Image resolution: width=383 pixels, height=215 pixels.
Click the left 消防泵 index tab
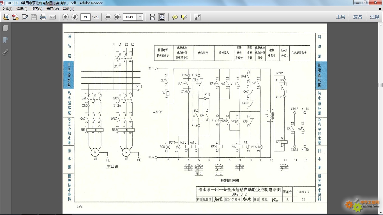tap(69, 46)
